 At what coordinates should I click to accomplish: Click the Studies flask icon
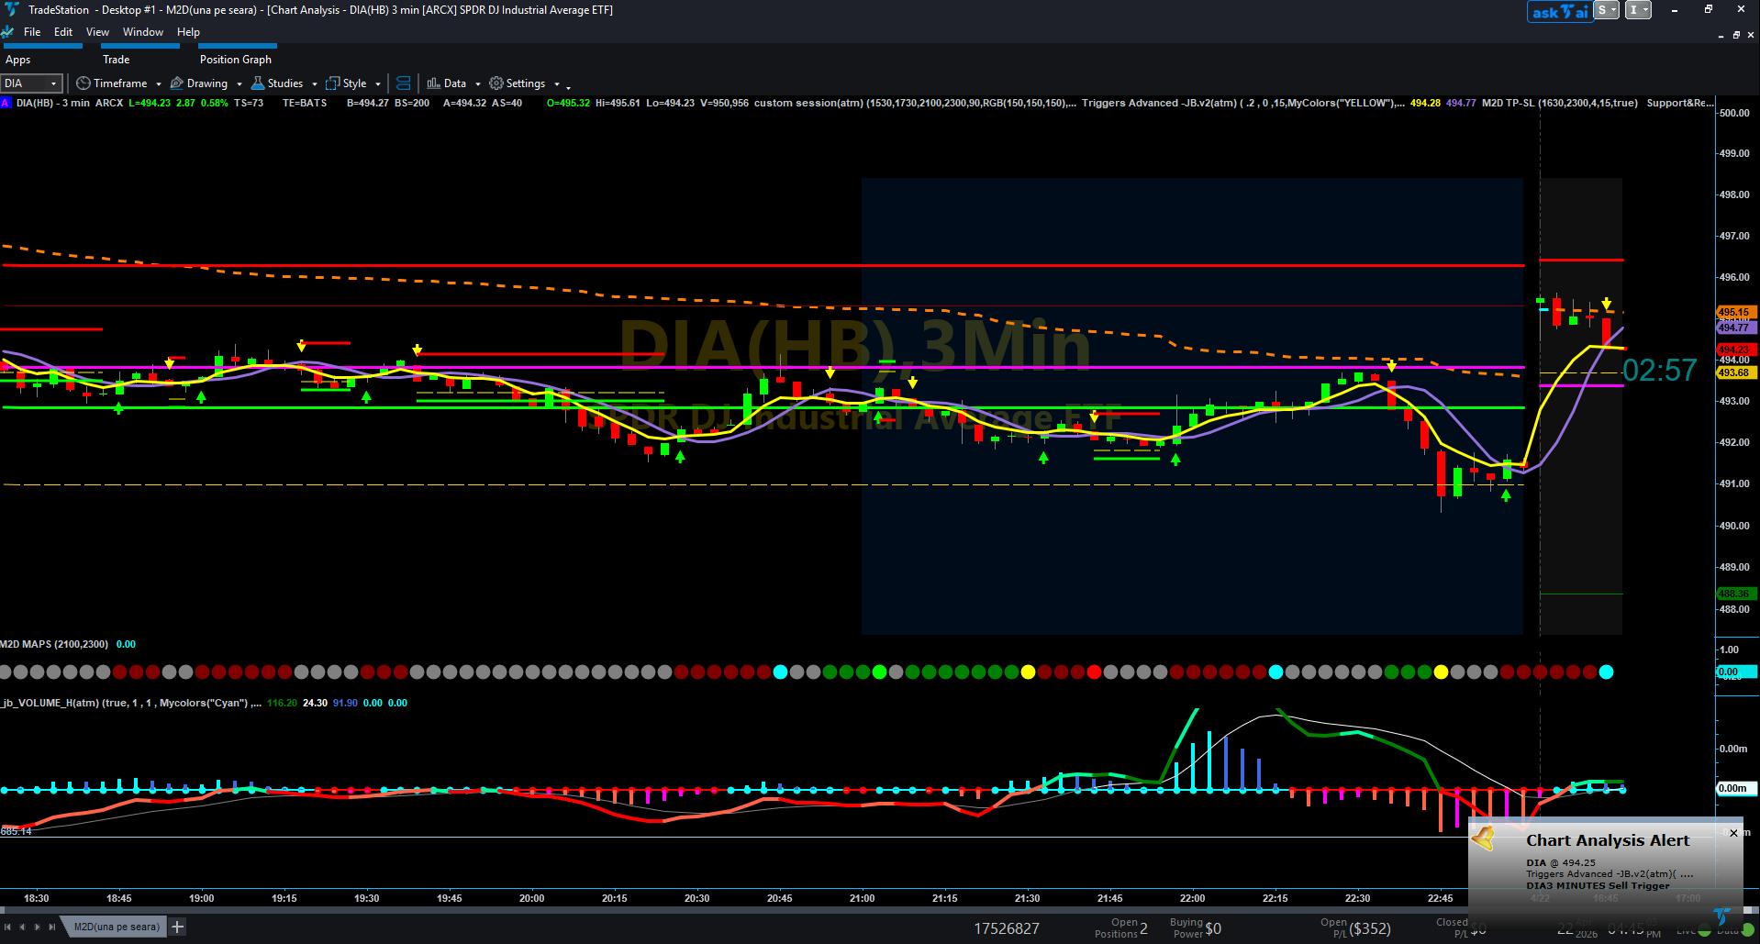258,83
